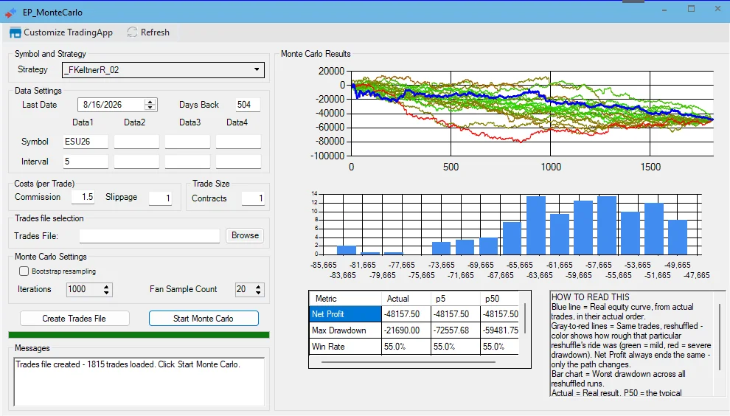
Task: Select the Net Profit row
Action: pyautogui.click(x=414, y=314)
